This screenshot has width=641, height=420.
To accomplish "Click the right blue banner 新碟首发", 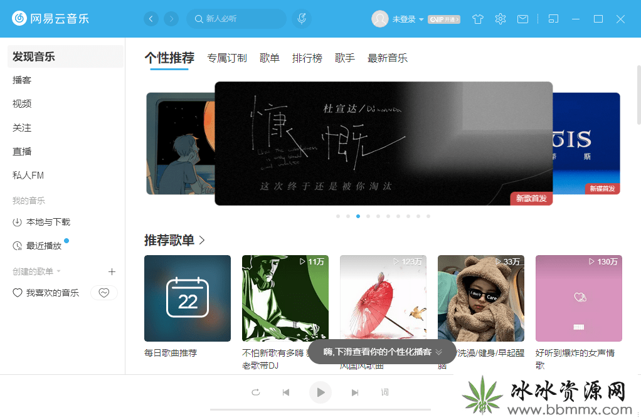I will tap(586, 144).
